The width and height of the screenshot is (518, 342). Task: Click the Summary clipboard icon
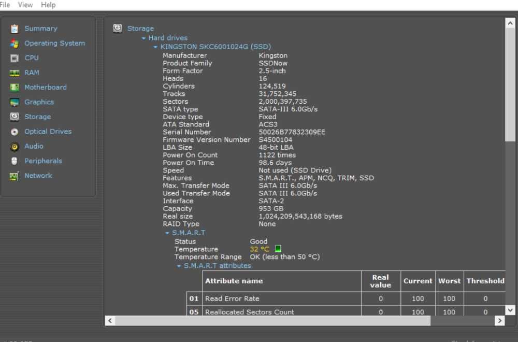[14, 28]
